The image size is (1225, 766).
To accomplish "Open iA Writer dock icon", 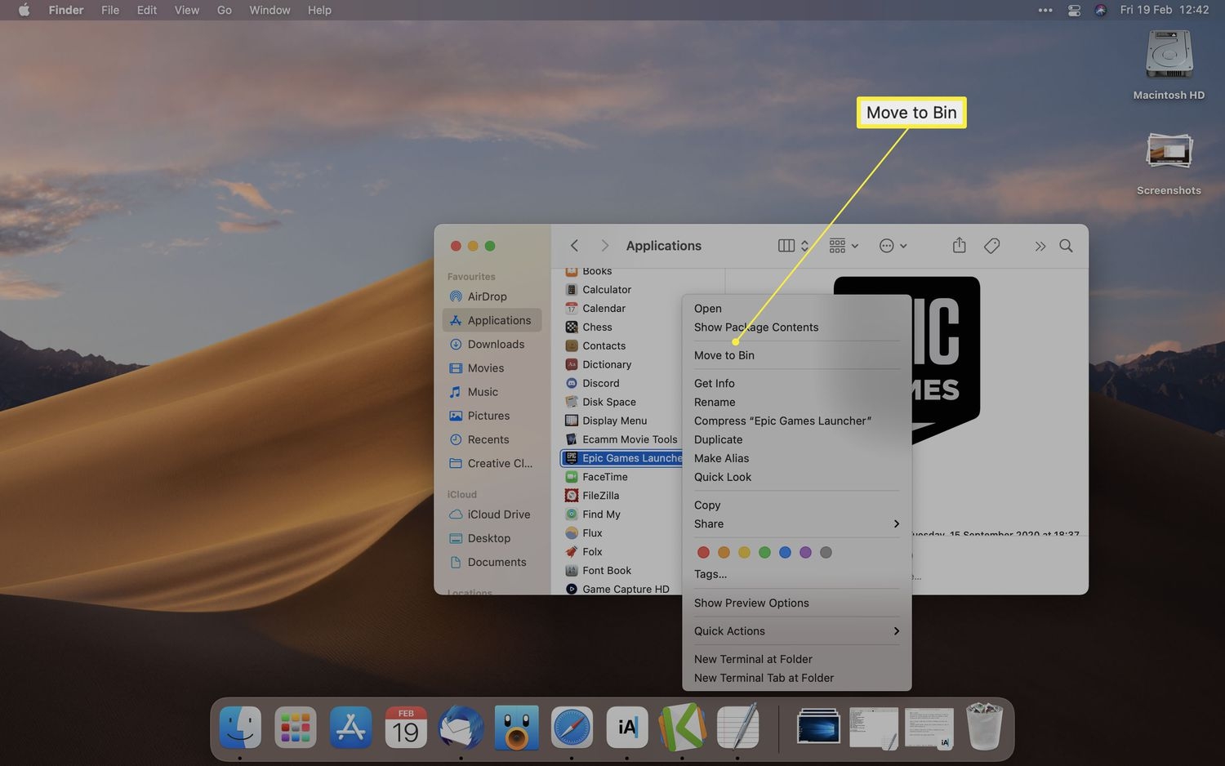I will point(627,728).
